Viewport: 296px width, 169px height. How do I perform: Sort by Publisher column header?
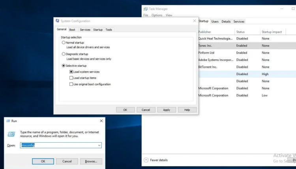[216, 32]
